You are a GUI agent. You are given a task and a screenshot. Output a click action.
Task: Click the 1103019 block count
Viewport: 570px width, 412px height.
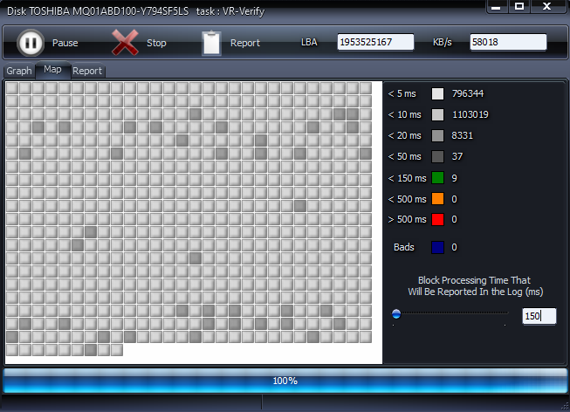click(470, 114)
